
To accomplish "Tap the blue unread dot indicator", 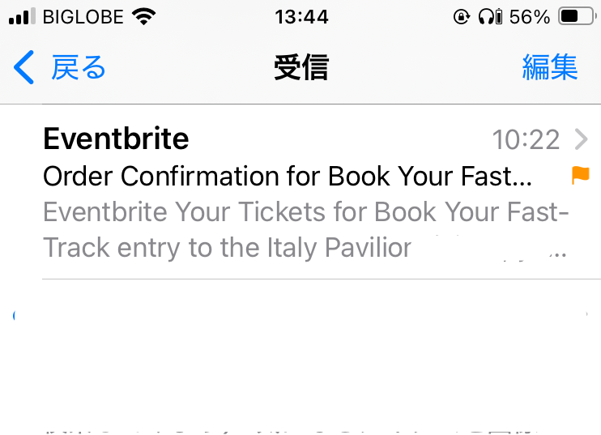I will 15,316.
